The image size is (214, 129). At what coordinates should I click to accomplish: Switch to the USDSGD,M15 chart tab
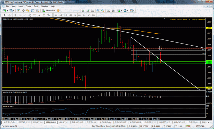(165, 122)
